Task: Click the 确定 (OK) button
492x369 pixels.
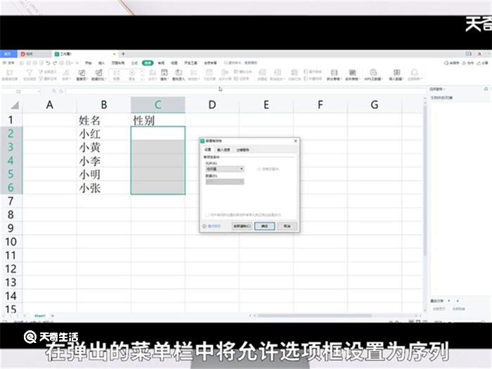Action: (x=264, y=226)
